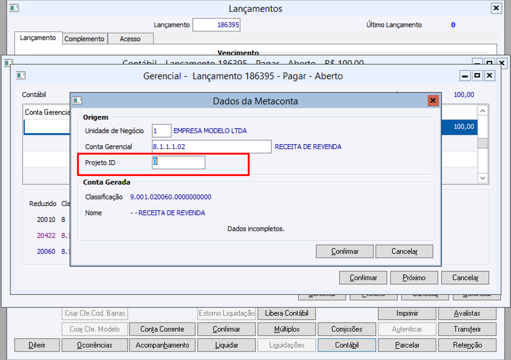The width and height of the screenshot is (511, 360).
Task: Click into the Projeto ID field
Action: (x=179, y=163)
